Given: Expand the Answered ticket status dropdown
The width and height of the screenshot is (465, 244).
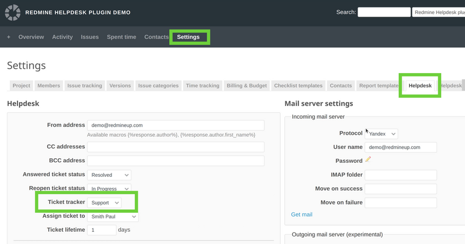Looking at the screenshot, I should [109, 175].
